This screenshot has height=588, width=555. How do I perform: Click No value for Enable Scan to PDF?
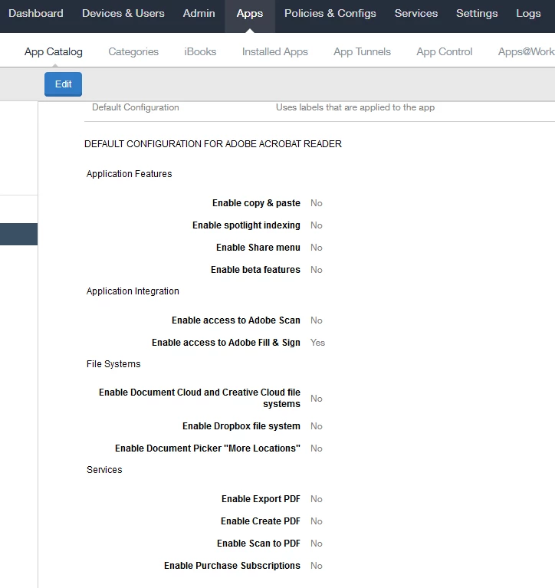click(x=316, y=544)
